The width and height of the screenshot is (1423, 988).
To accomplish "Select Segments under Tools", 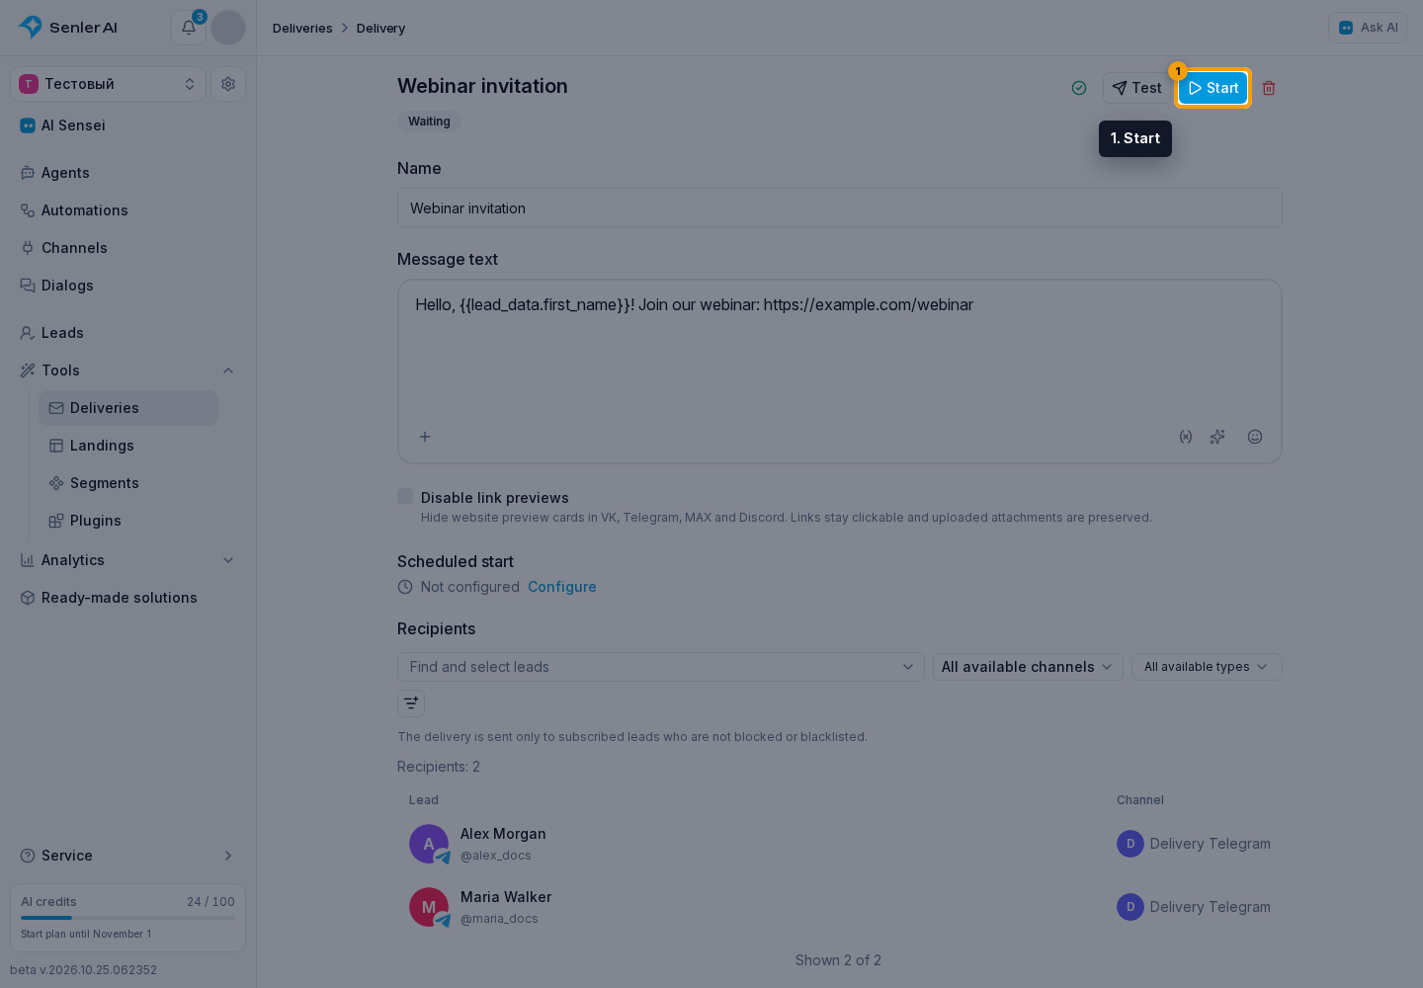I will pyautogui.click(x=128, y=483).
